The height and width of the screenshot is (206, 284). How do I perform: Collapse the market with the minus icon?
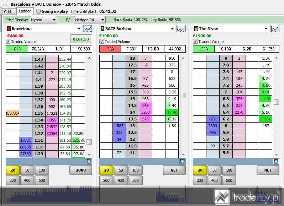coord(5,4)
